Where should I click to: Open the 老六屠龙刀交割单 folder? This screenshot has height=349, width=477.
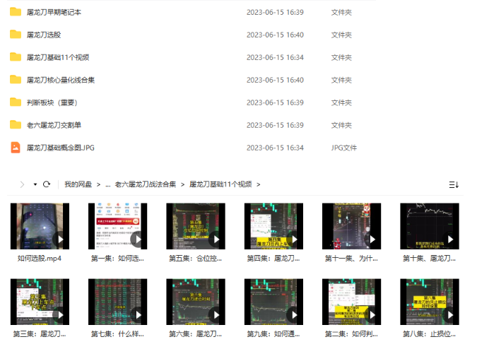(x=54, y=125)
